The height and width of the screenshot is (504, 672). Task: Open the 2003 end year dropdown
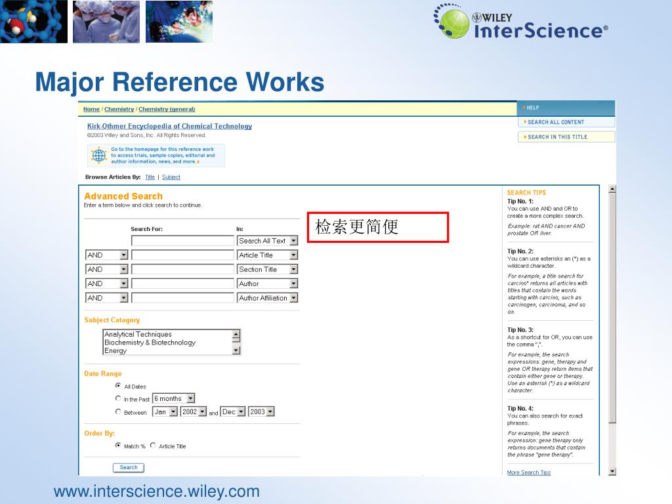261,412
